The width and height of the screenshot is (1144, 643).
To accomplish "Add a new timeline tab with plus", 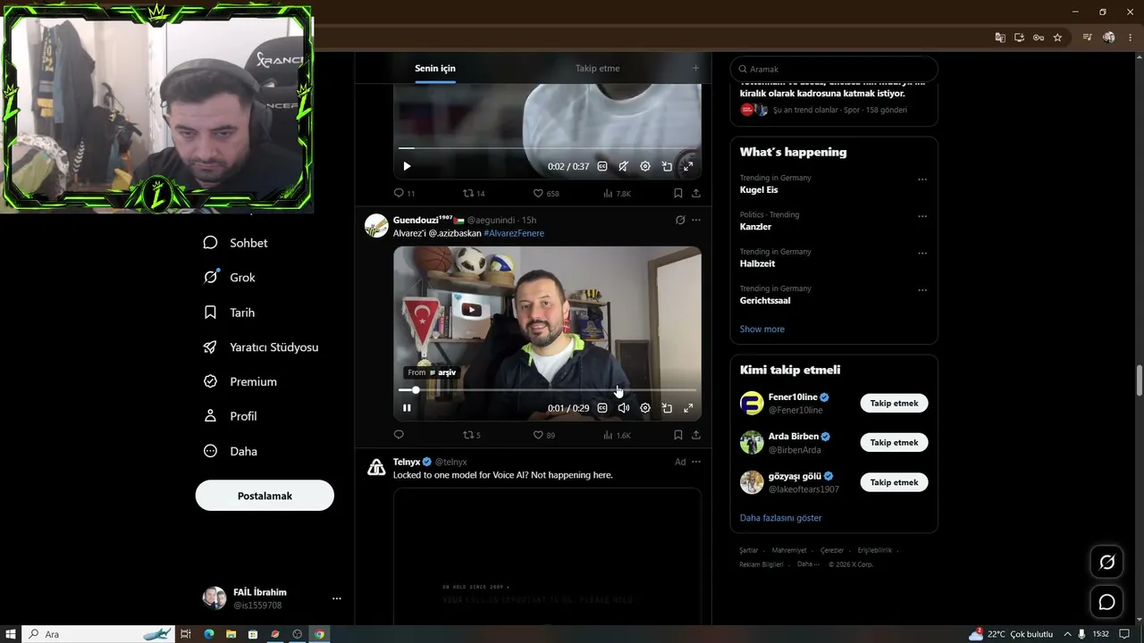I will (695, 68).
